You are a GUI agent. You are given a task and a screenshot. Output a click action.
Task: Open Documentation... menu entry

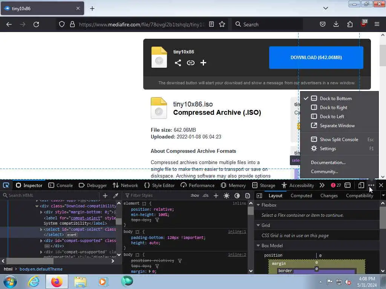[x=340, y=163]
